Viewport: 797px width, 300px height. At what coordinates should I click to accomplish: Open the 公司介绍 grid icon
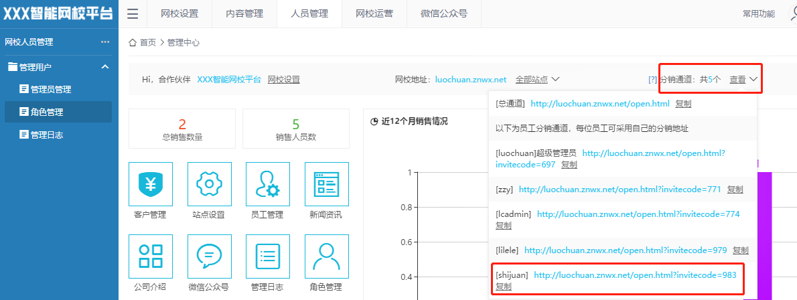tap(150, 256)
